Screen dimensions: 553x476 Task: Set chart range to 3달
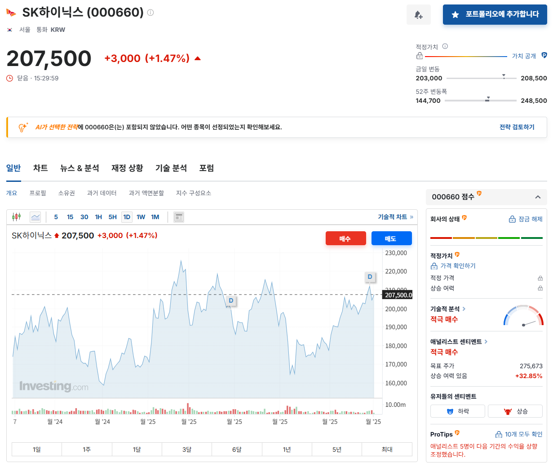pyautogui.click(x=187, y=450)
